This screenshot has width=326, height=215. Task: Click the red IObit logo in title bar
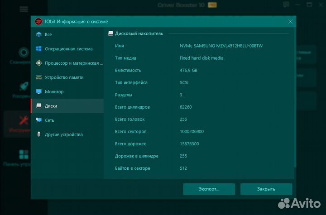coord(38,21)
